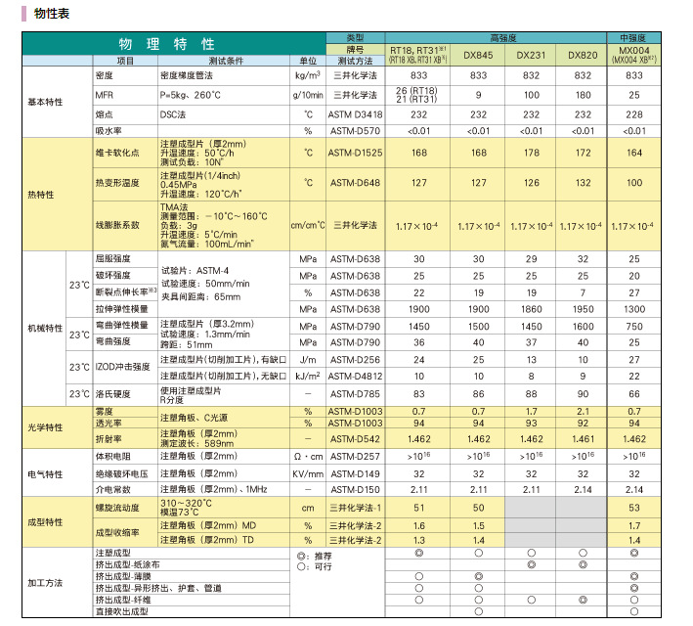Viewport: 693px width, 626px height.
Task: Click the 维卡软化点 property row label
Action: coord(116,154)
